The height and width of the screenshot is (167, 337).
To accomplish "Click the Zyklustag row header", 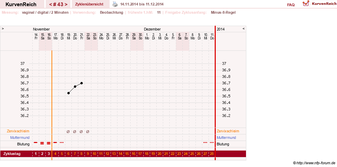I will click(x=12, y=154).
